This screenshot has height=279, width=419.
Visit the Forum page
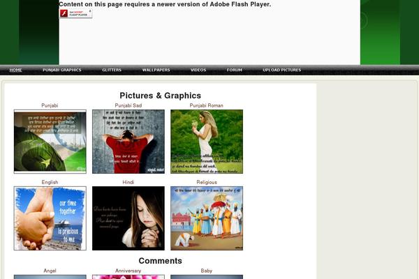click(x=235, y=70)
